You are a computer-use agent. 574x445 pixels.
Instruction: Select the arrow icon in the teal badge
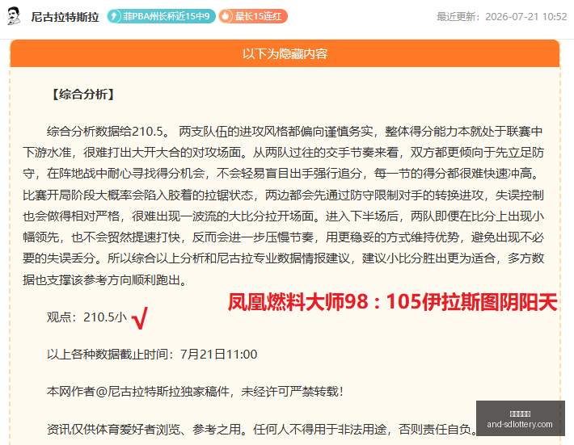pos(115,16)
